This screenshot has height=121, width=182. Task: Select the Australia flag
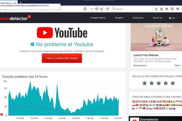(x=160, y=105)
